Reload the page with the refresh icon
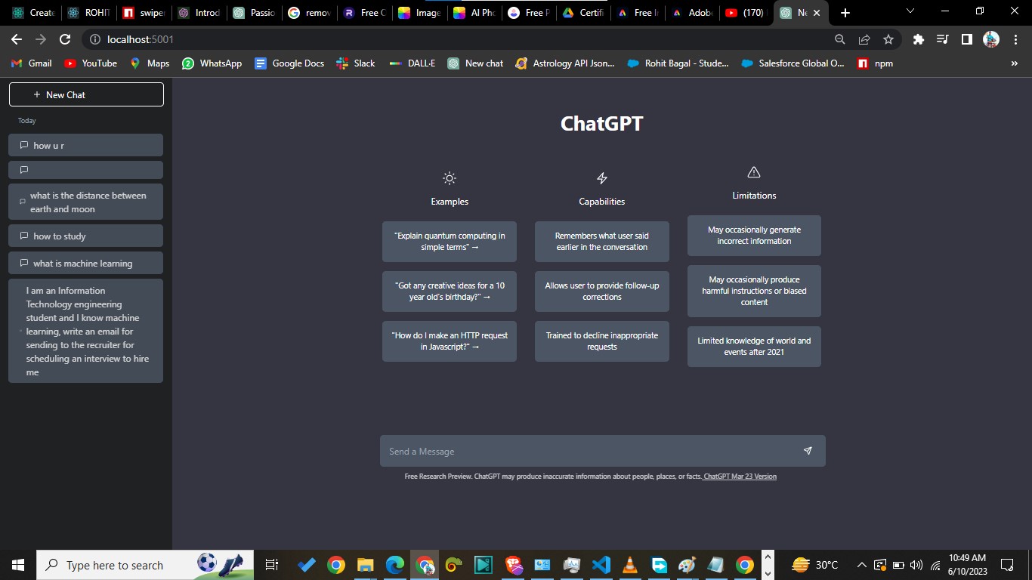The image size is (1032, 580). coord(65,39)
